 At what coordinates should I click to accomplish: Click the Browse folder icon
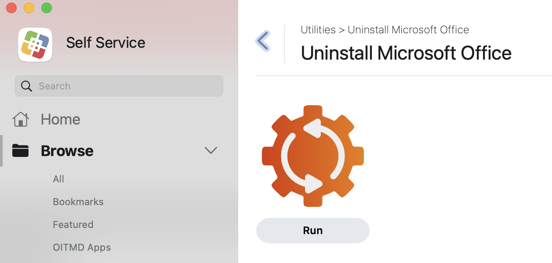pos(20,151)
